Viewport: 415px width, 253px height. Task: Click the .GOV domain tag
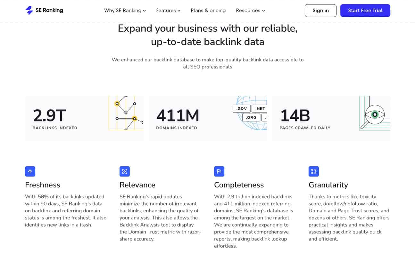tap(242, 109)
